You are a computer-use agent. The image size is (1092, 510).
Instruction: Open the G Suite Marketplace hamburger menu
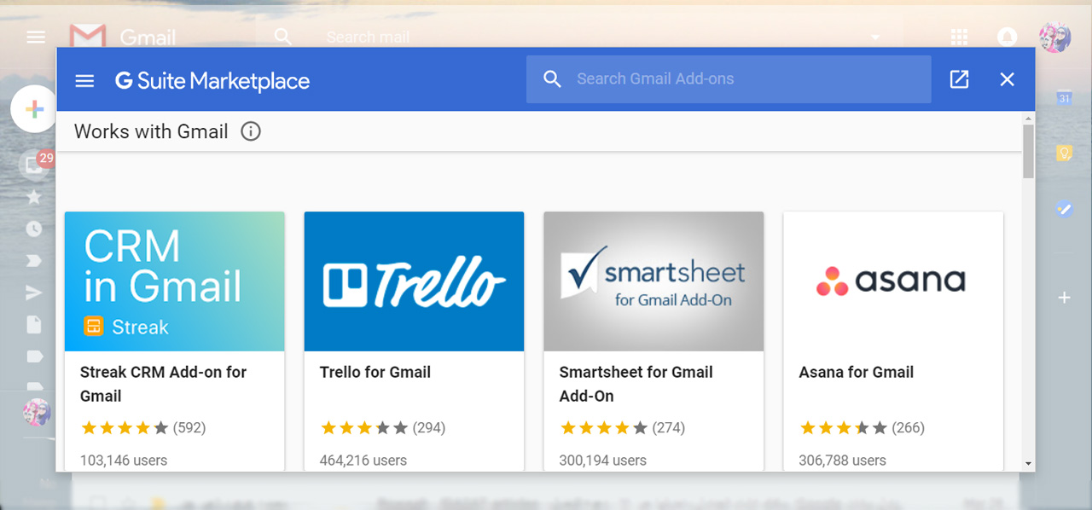point(84,81)
